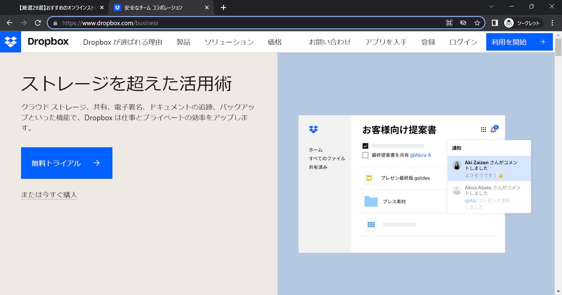Reload the page with refresh icon
The width and height of the screenshot is (562, 295).
(x=38, y=23)
